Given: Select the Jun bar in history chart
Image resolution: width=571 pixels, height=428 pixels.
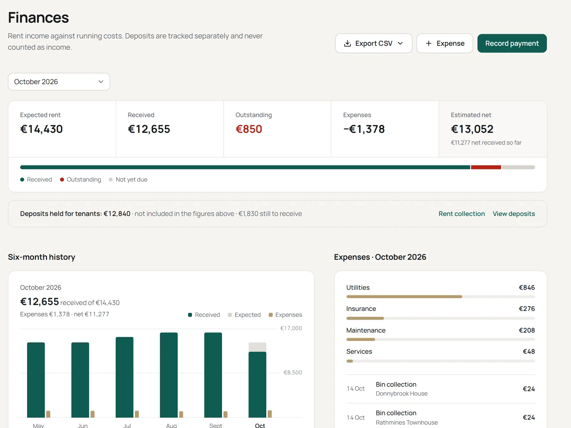Looking at the screenshot, I should click(x=80, y=380).
